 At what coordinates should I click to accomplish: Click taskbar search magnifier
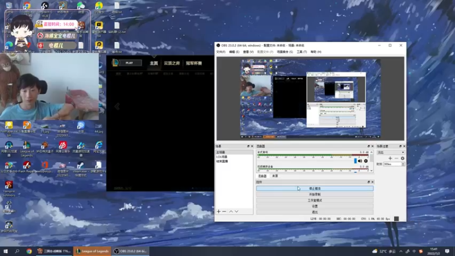(x=17, y=251)
